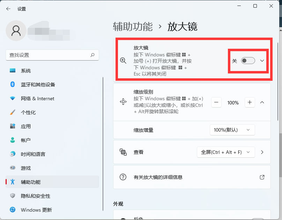Click the shield icon for 隐私和安全性
This screenshot has width=282, height=220.
coord(13,196)
